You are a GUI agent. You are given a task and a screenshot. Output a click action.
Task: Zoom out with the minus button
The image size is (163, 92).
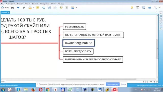147,82
